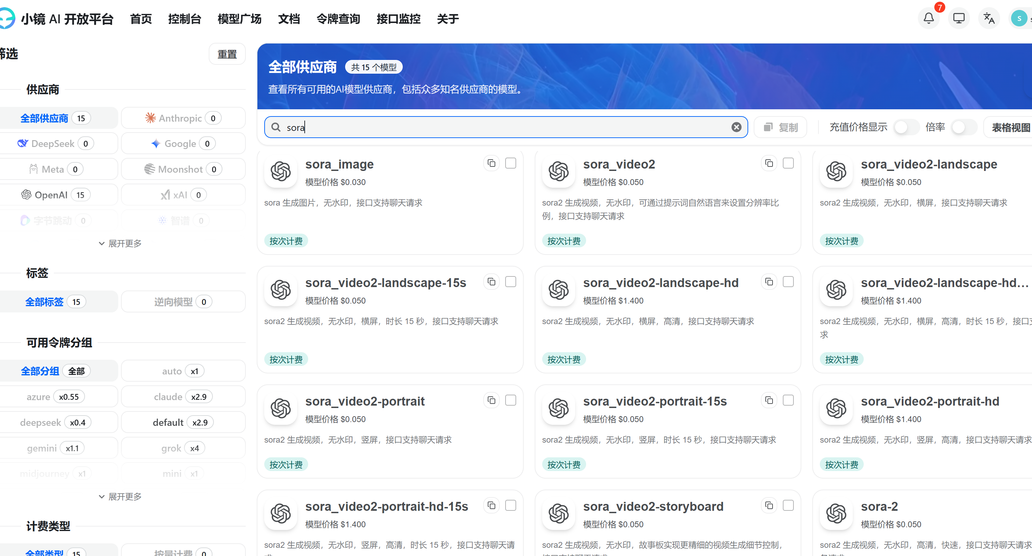Open the 模型广场 menu item
The height and width of the screenshot is (556, 1032).
click(239, 18)
